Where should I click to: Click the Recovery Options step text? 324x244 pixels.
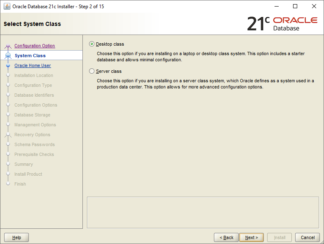(32, 135)
